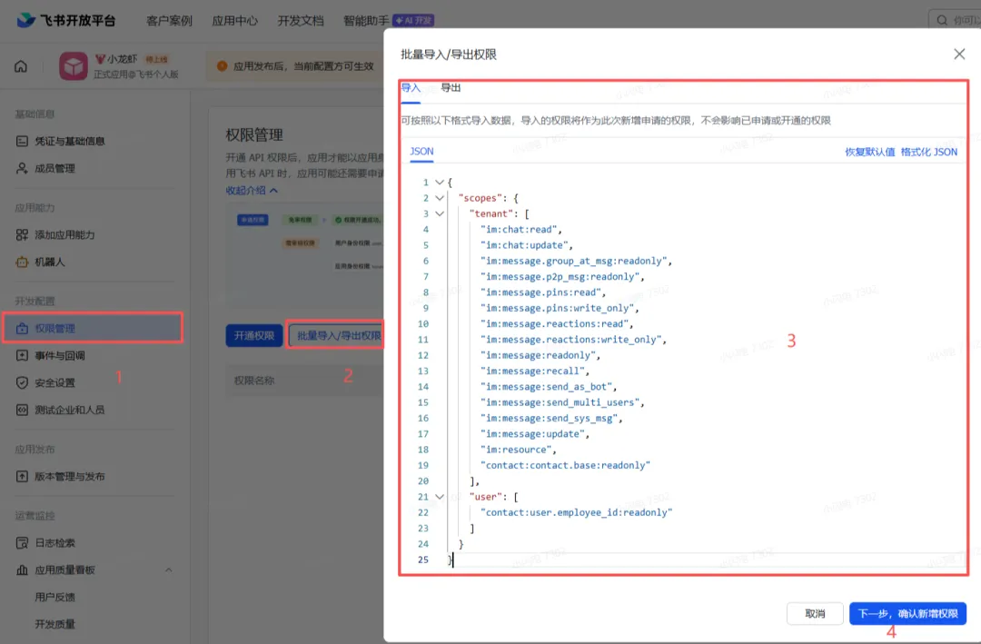Click the search magnifier icon
The height and width of the screenshot is (644, 981).
click(x=942, y=21)
